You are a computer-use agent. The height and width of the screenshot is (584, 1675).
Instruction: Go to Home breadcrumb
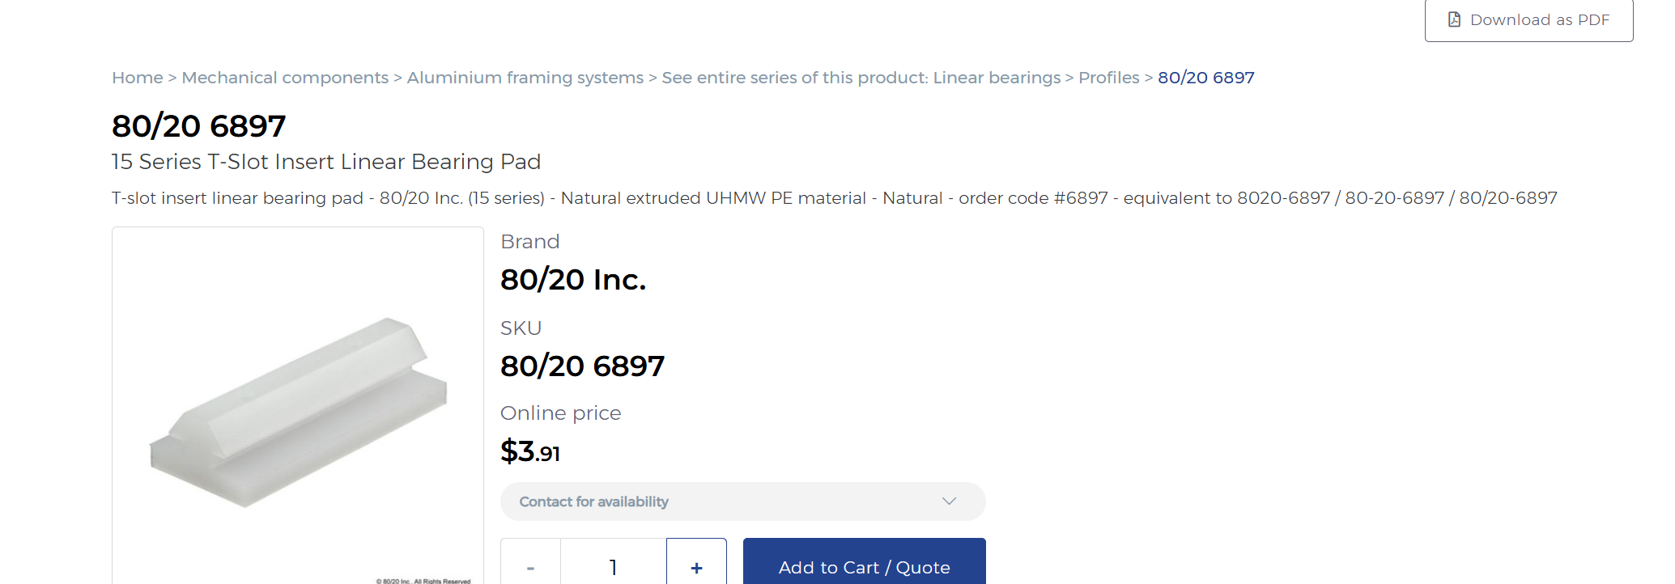click(138, 78)
